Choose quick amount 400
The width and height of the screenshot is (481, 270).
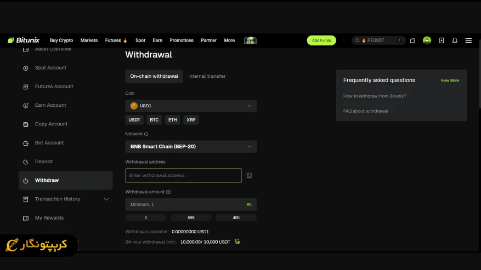(x=236, y=217)
